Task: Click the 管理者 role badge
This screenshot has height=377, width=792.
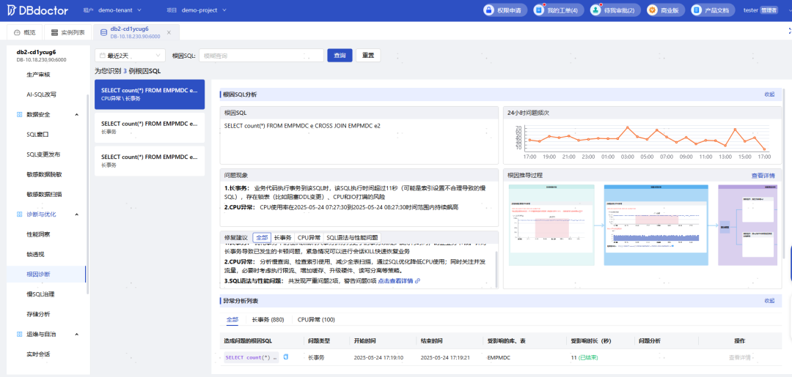Action: (x=769, y=10)
